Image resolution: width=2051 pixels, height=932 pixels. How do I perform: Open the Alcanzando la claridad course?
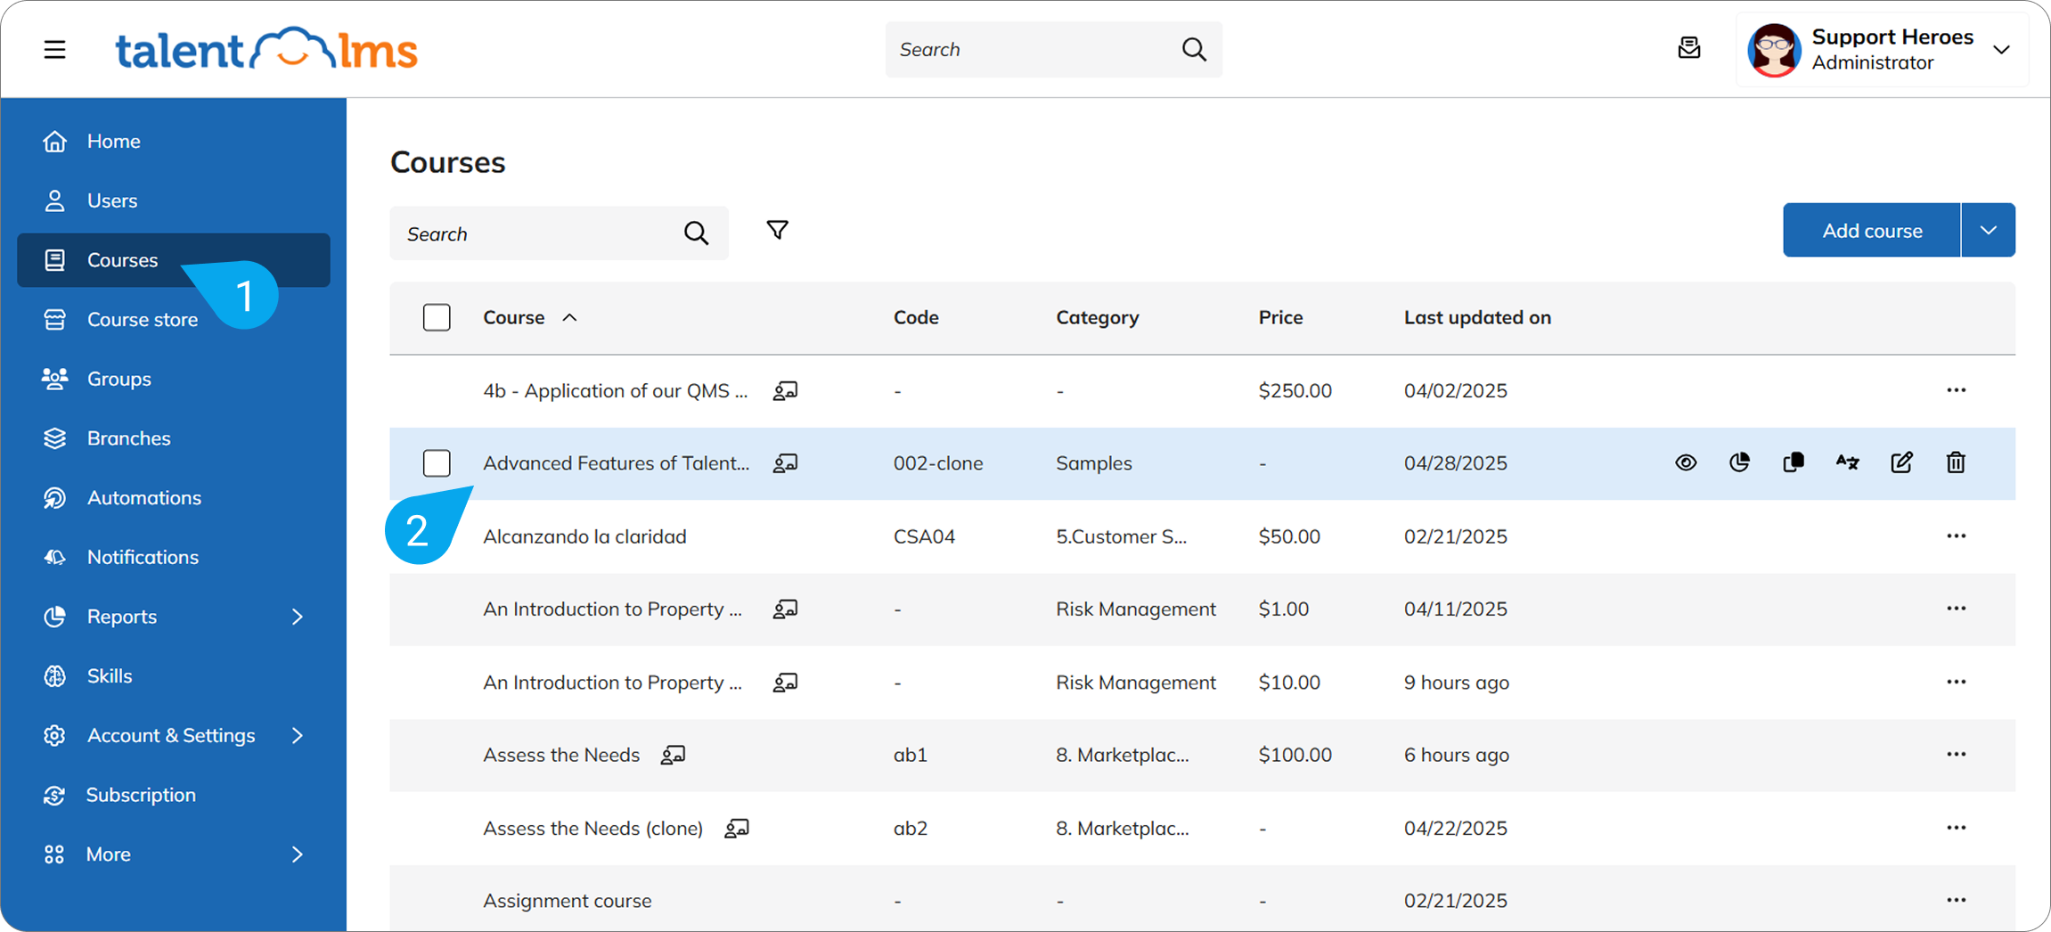pos(584,536)
